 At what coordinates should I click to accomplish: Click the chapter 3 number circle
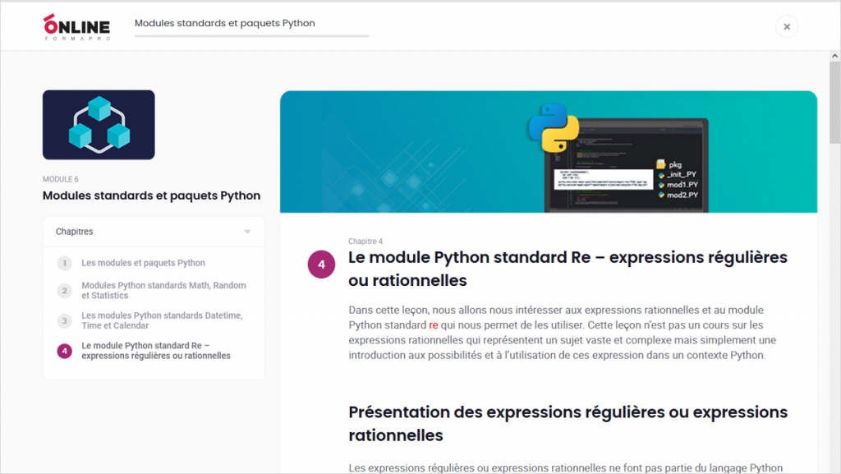[64, 320]
